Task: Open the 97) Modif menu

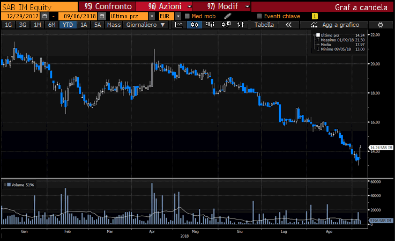Action: [222, 6]
